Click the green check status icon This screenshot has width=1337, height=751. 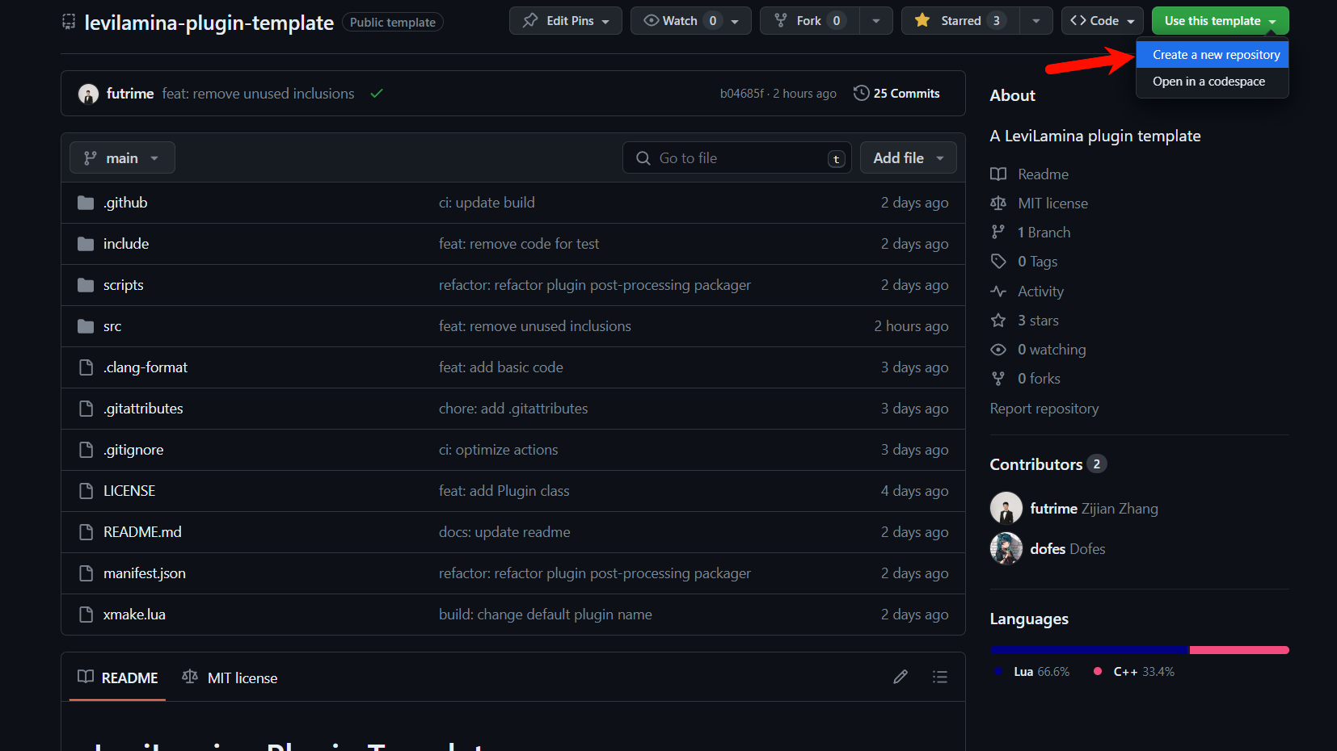coord(377,94)
